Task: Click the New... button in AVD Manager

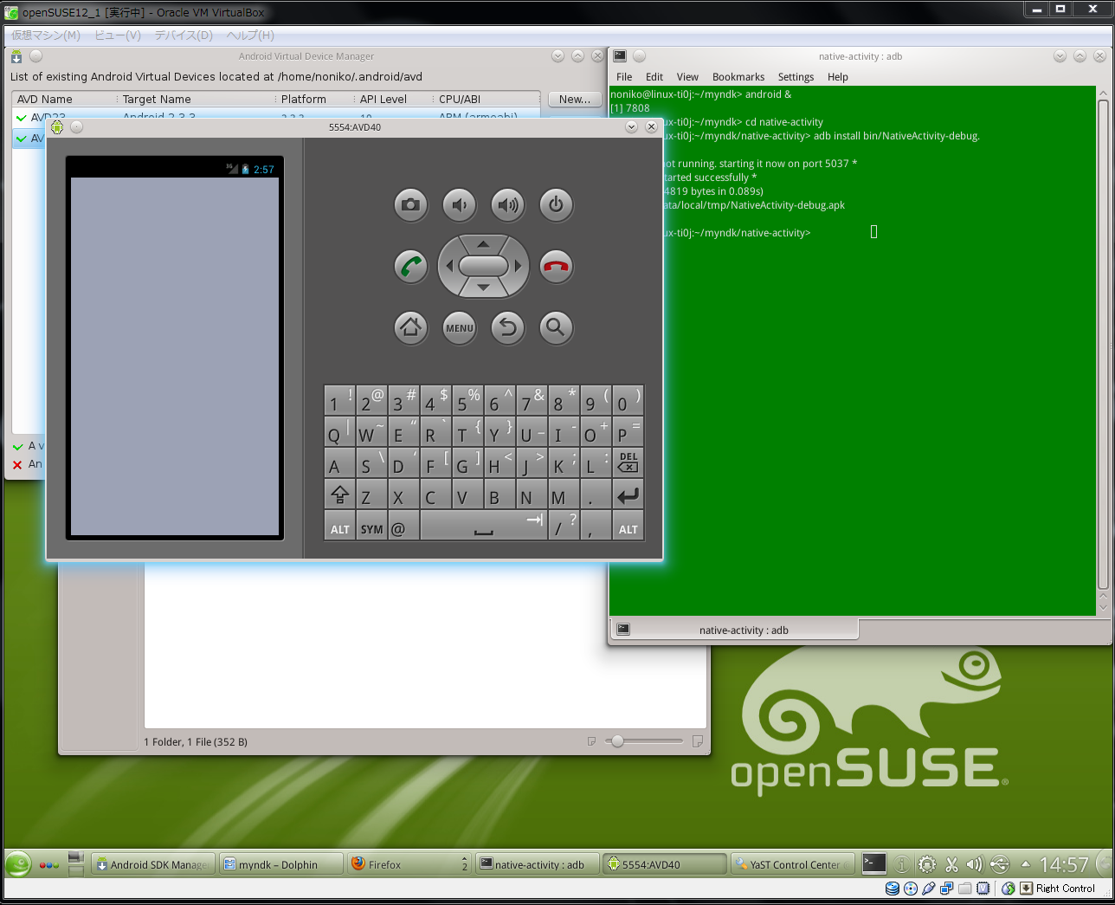Action: coord(575,100)
